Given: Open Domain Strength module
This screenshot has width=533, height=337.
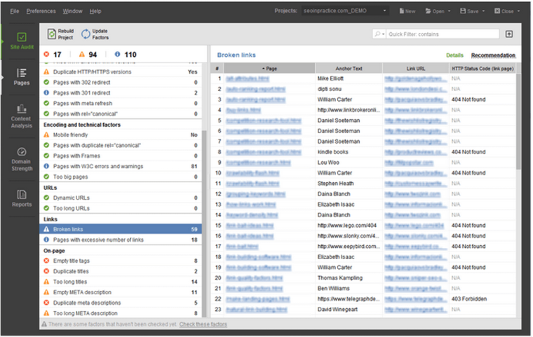Looking at the screenshot, I should pyautogui.click(x=21, y=159).
